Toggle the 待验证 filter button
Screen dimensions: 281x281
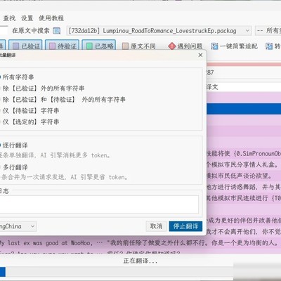pyautogui.click(x=62, y=46)
